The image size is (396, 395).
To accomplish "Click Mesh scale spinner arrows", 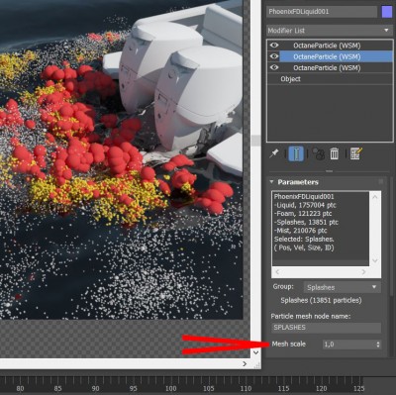I will (x=378, y=345).
